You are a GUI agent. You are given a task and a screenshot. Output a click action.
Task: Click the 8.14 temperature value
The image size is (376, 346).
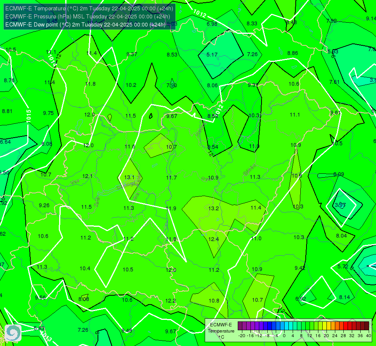click(345, 297)
